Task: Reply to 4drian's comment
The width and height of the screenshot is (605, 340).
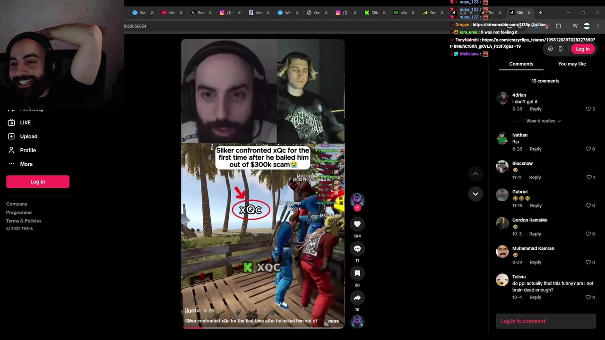Action: [x=536, y=109]
